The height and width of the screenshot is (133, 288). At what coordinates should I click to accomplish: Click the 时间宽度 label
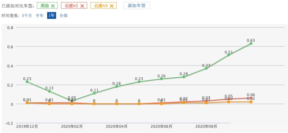[10, 16]
